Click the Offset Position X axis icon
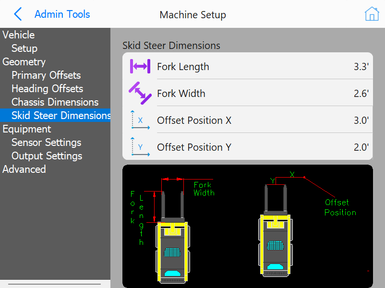This screenshot has height=288, width=385. (140, 120)
